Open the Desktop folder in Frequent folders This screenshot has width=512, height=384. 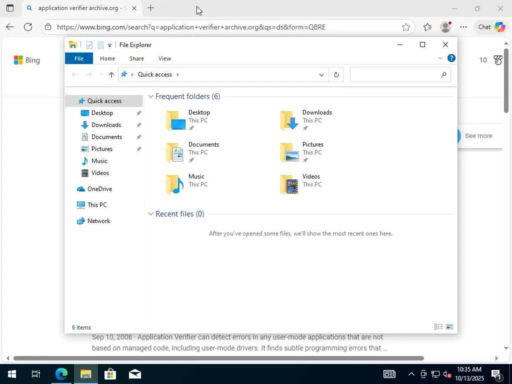coord(188,120)
